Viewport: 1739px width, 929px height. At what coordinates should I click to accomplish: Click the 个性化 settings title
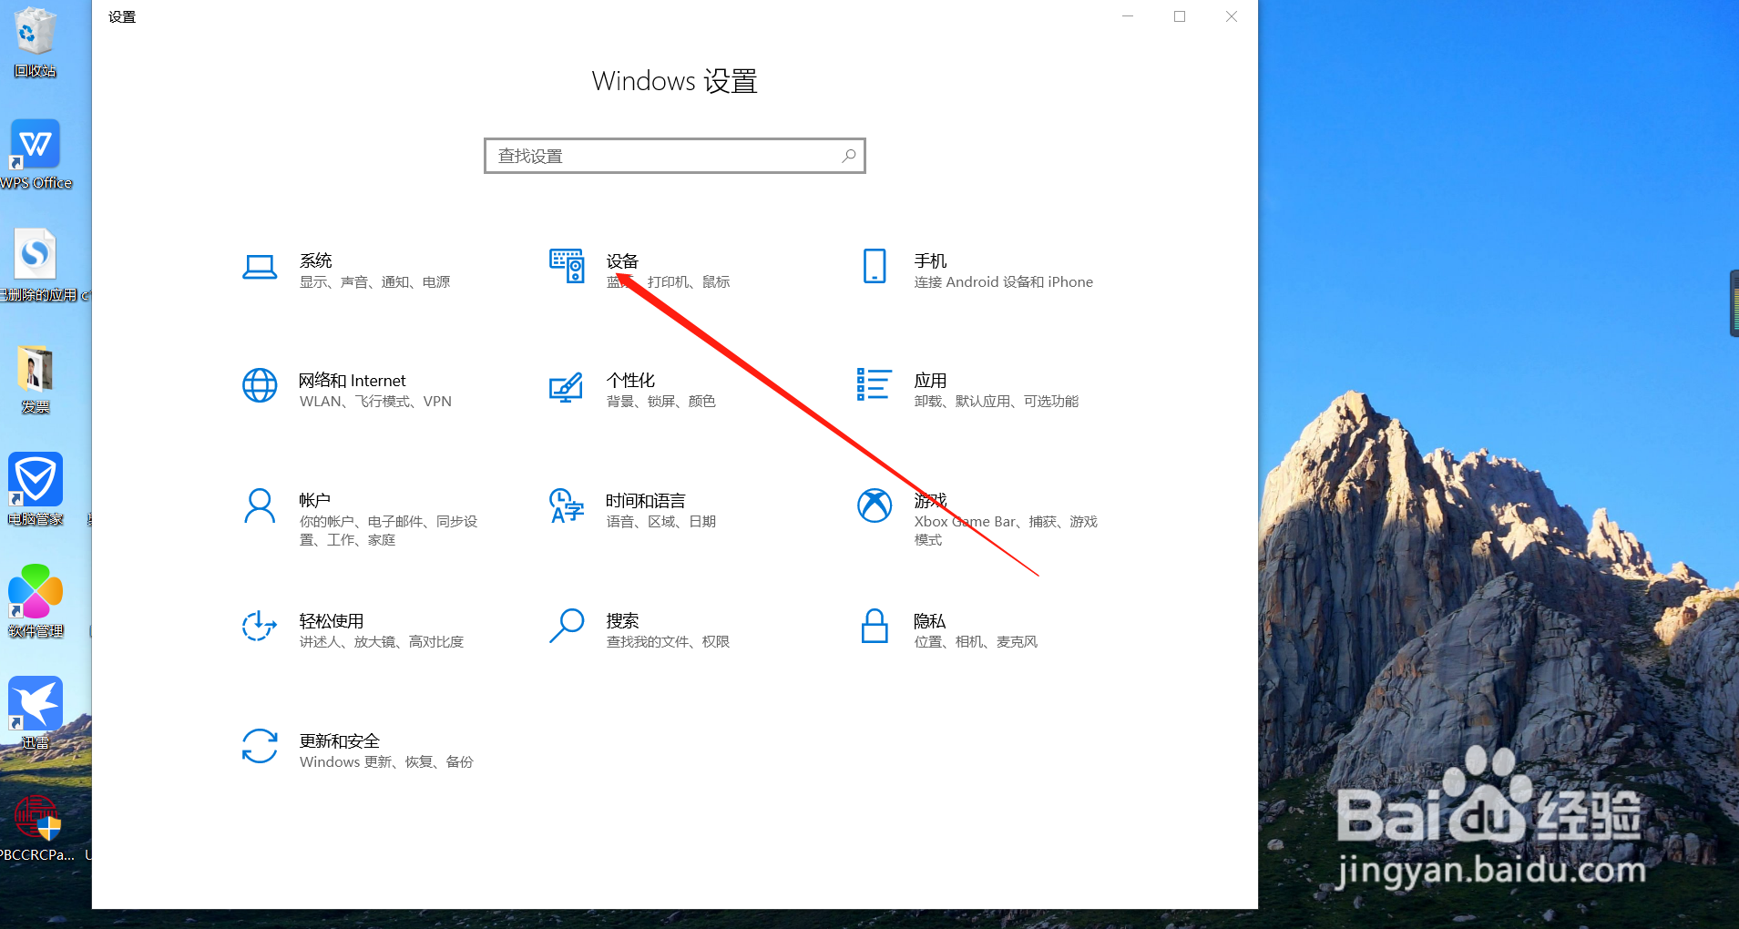click(x=630, y=380)
